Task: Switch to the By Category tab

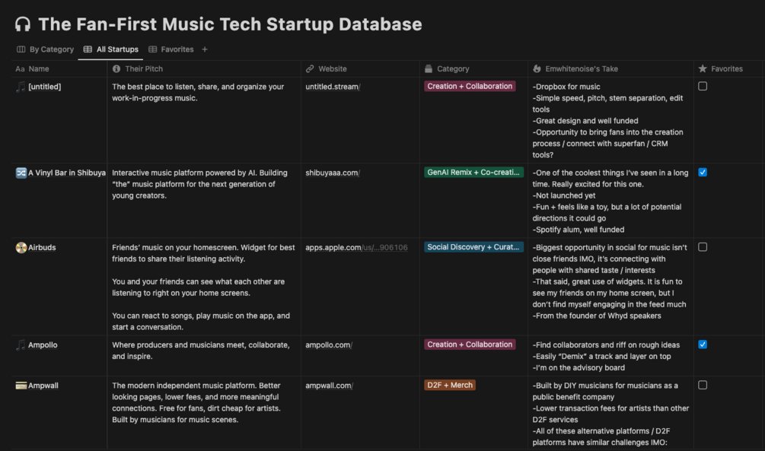Action: click(46, 49)
